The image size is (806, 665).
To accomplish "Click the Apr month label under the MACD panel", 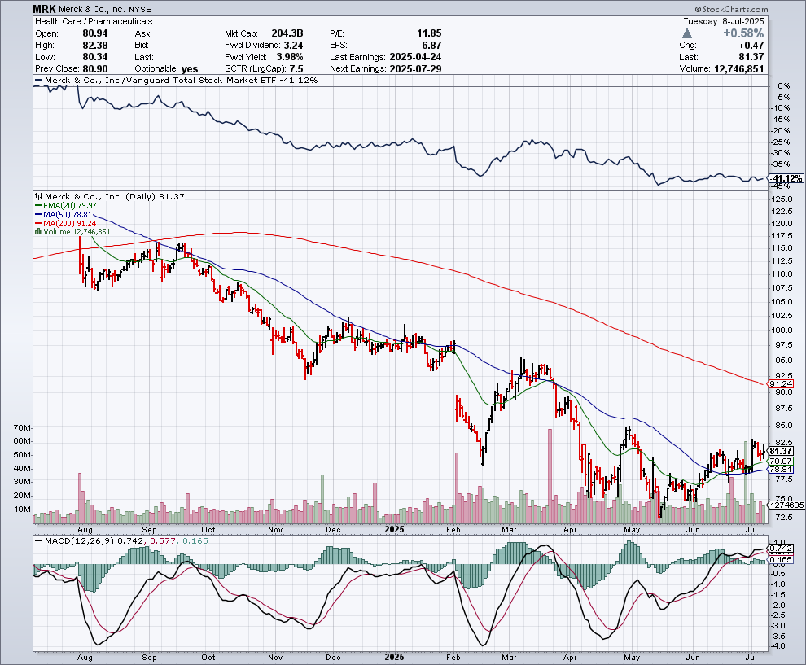I will point(570,658).
